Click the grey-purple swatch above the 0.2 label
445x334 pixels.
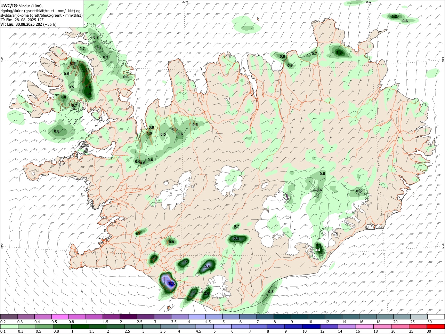tap(8, 317)
